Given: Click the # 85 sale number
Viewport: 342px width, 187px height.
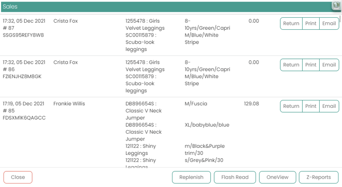Looking at the screenshot, I should click(8, 111).
